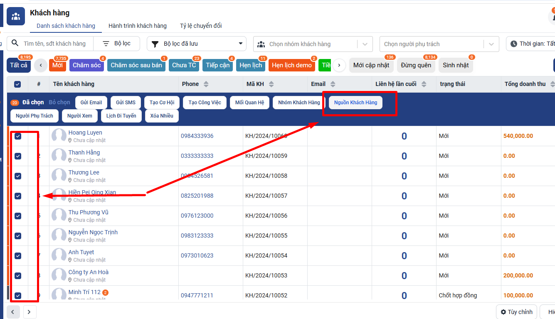Click the Email column sort icon
This screenshot has height=319, width=555.
click(x=333, y=84)
